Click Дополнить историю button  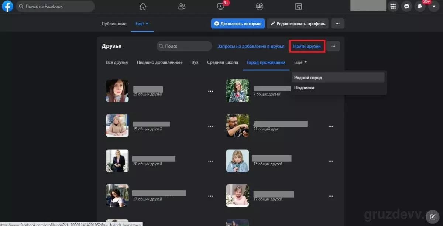click(238, 24)
